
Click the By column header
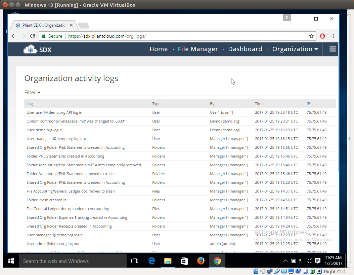(x=212, y=104)
